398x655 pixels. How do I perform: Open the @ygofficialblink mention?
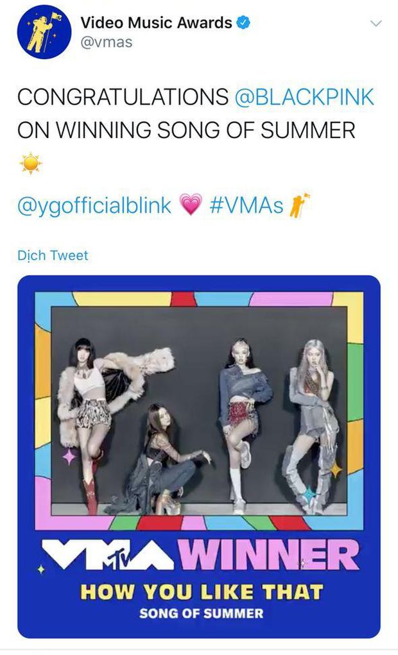coord(94,205)
